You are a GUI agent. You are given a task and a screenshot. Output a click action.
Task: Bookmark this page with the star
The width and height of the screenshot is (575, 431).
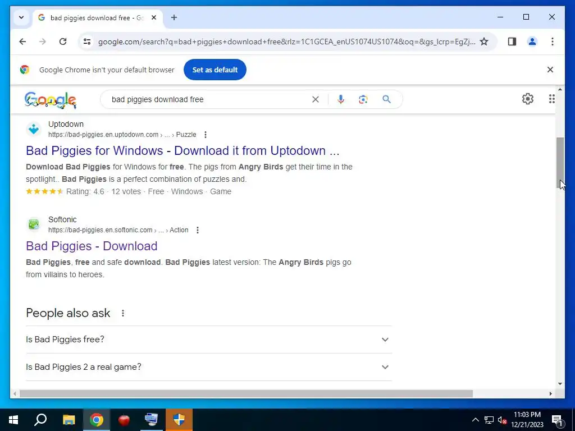click(484, 42)
